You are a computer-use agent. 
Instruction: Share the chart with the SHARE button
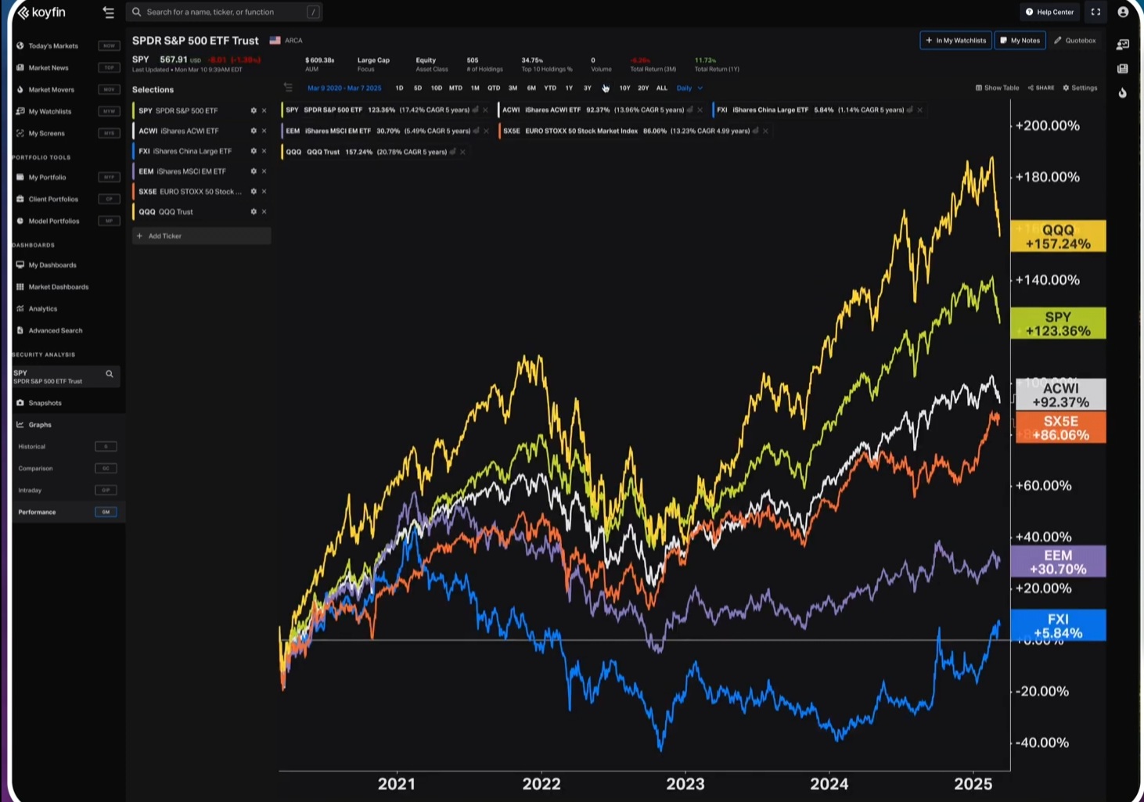(x=1041, y=88)
